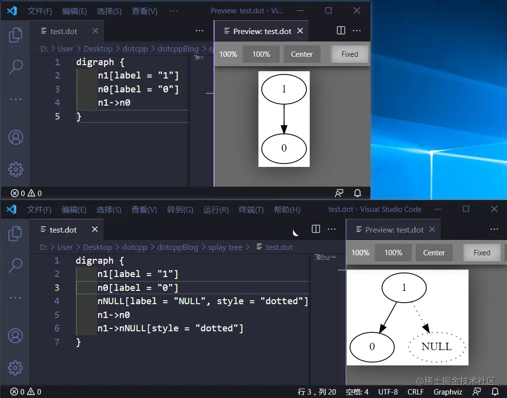Toggle Fixed button in top preview toolbar
507x398 pixels.
[350, 54]
